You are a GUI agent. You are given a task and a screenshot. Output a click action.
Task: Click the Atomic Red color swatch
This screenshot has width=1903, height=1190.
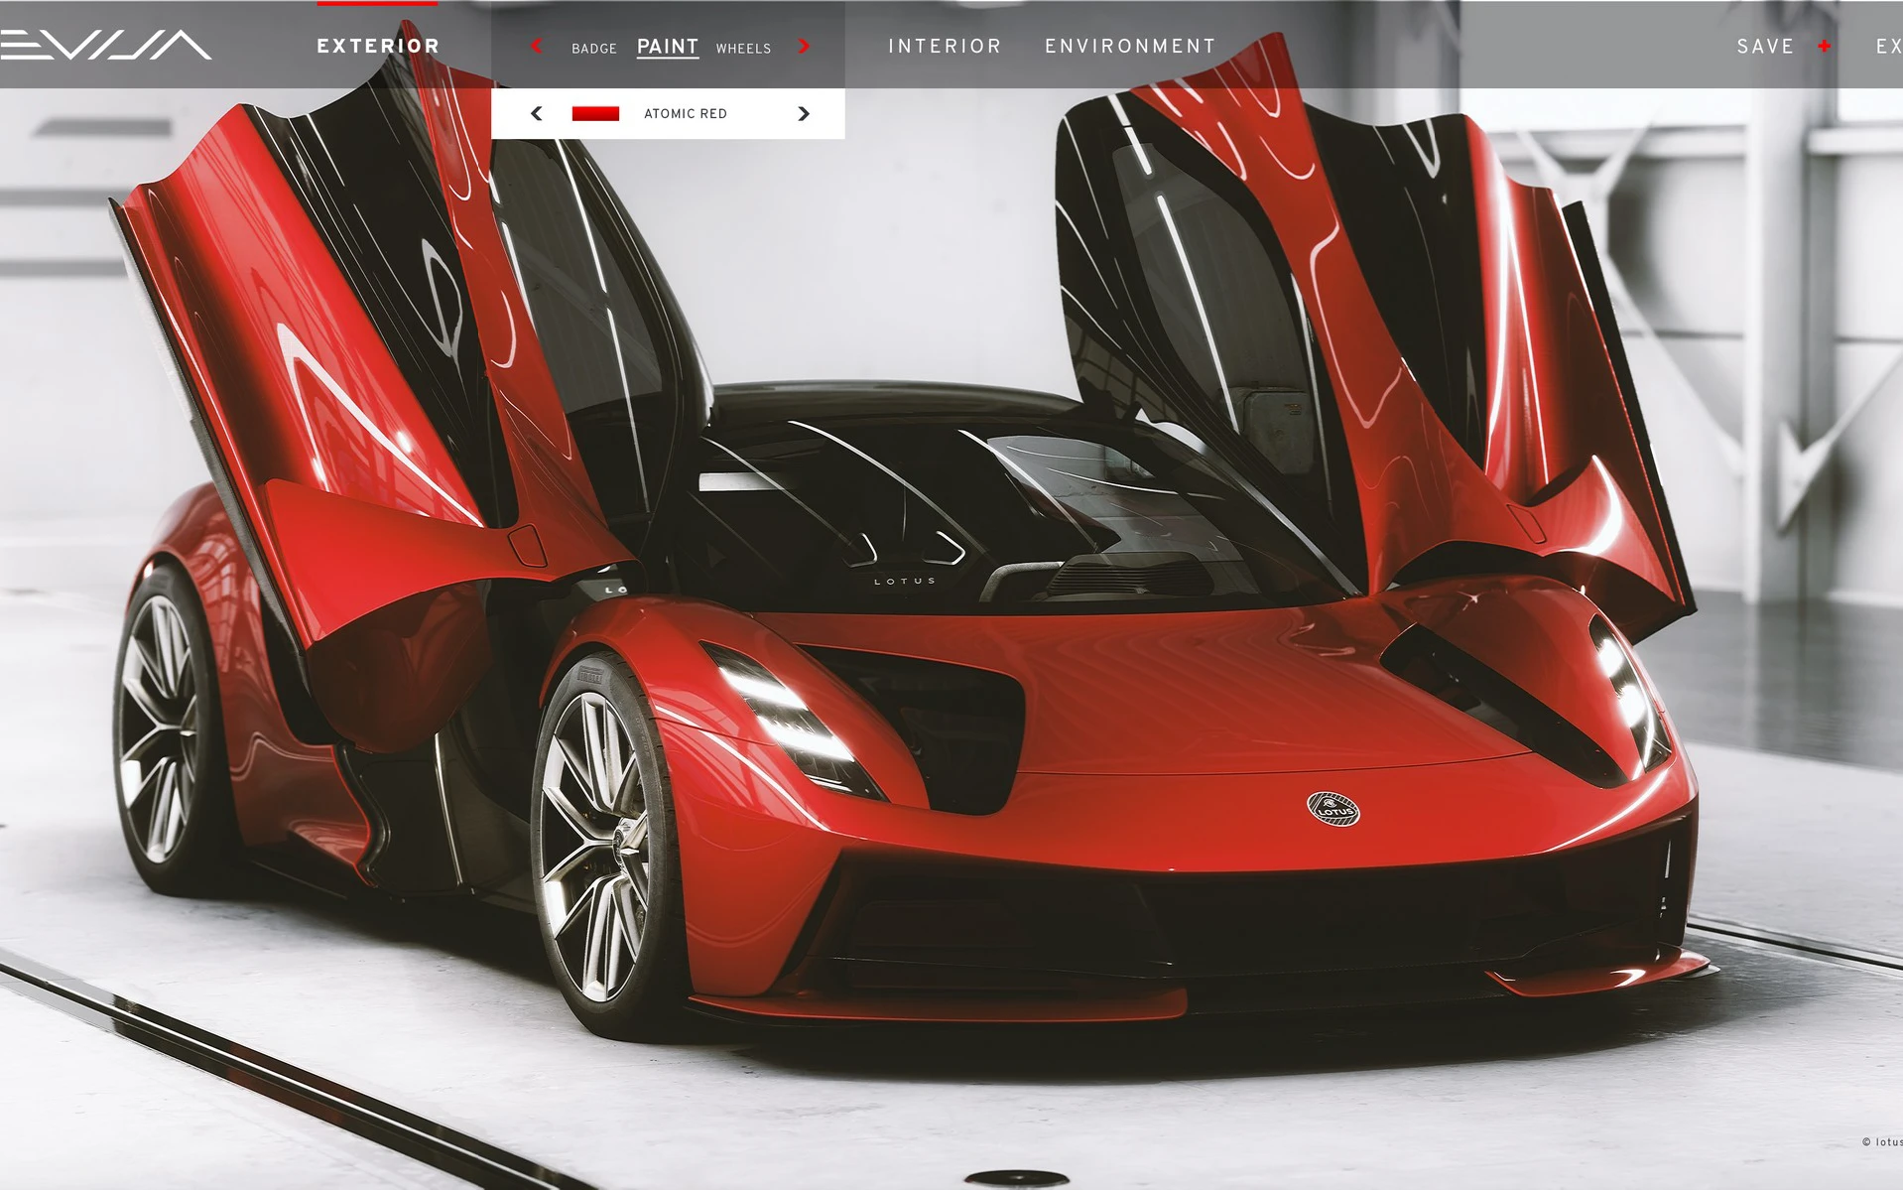(x=595, y=113)
